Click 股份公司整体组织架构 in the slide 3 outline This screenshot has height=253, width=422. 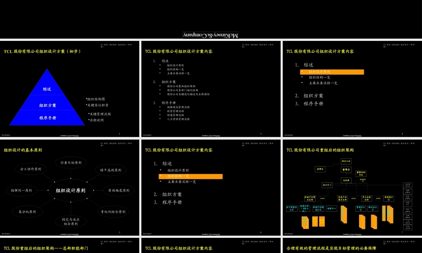pyautogui.click(x=181, y=86)
